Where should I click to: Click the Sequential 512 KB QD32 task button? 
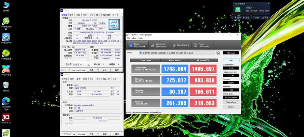pyautogui.click(x=146, y=69)
